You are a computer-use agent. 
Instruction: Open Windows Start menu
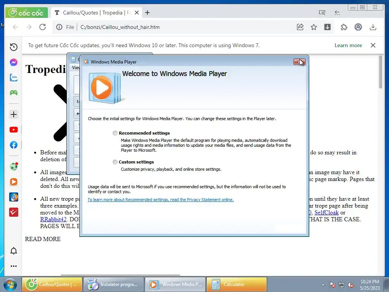(10, 284)
